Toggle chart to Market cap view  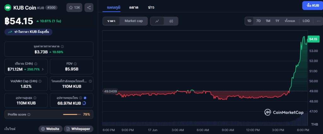[x=133, y=21]
